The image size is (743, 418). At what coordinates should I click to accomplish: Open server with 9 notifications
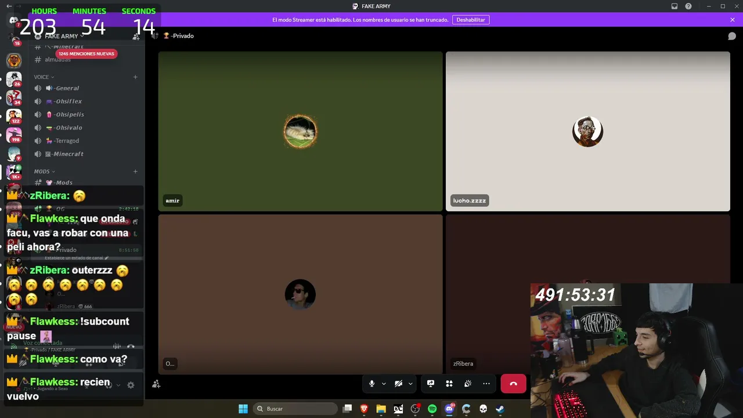(14, 153)
